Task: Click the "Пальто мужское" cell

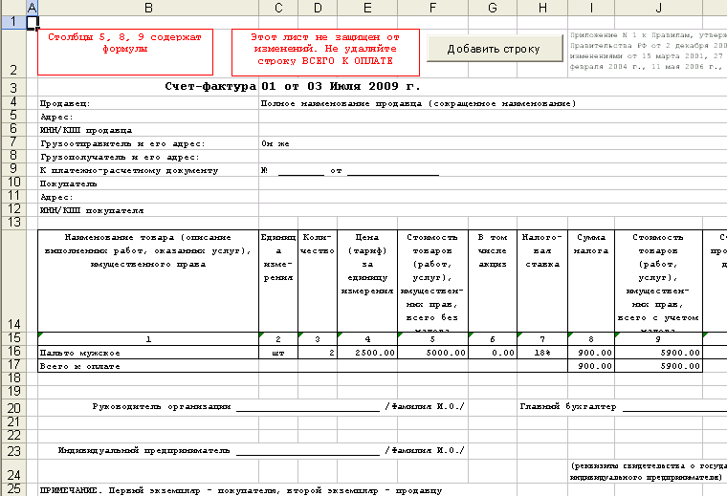Action: coord(148,352)
